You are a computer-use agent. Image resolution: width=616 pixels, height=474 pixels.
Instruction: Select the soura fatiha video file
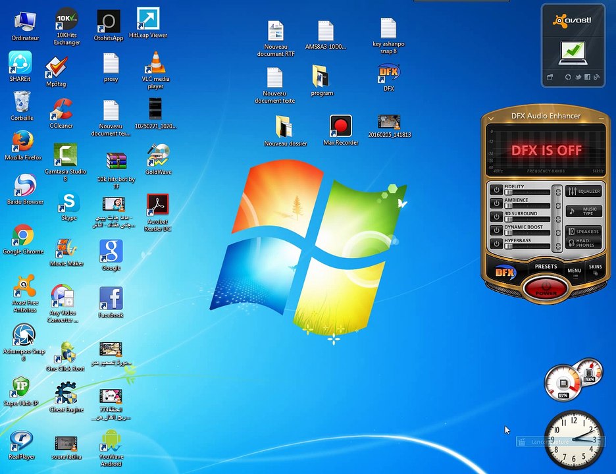(66, 448)
